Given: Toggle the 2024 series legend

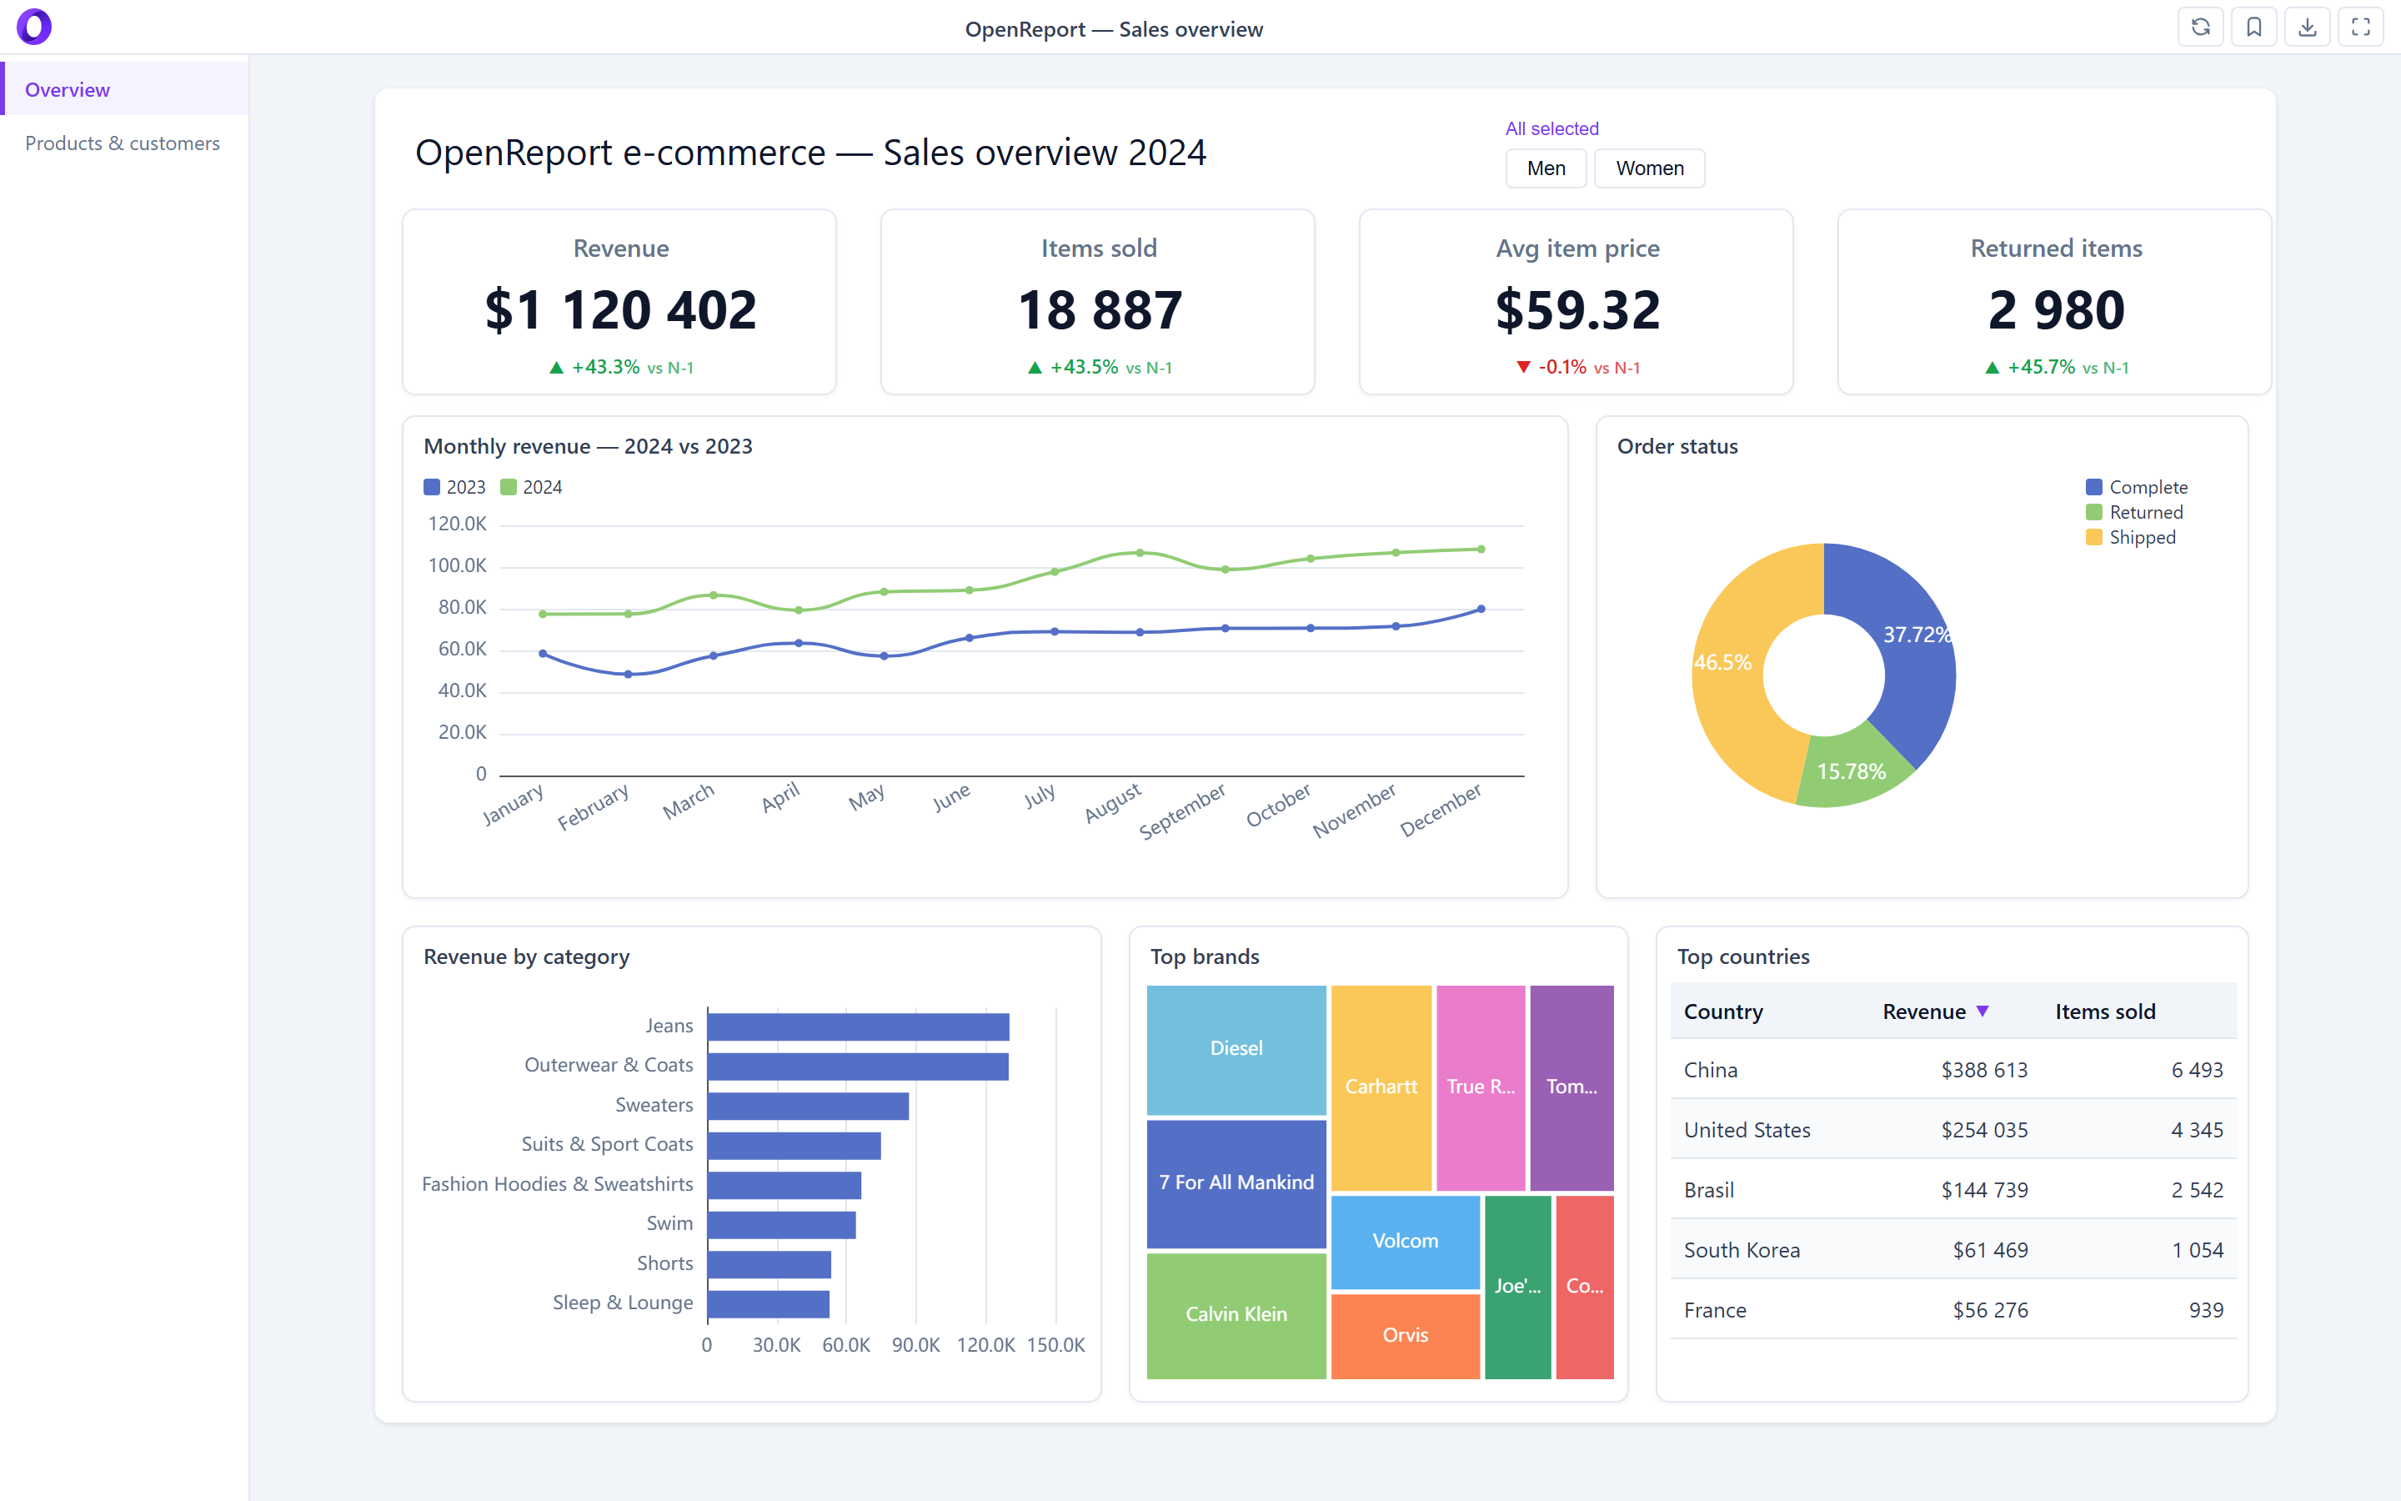Looking at the screenshot, I should pyautogui.click(x=531, y=488).
